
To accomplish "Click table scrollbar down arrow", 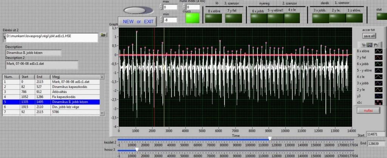I will click(x=102, y=113).
